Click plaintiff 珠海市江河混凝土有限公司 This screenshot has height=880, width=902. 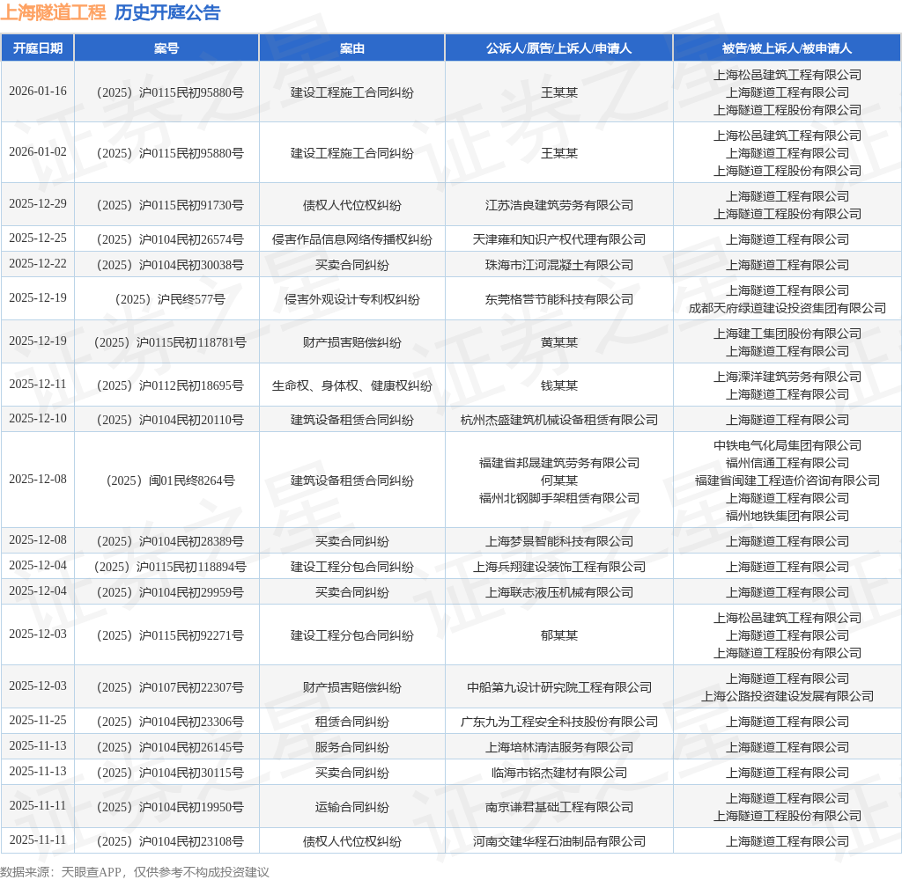(559, 265)
